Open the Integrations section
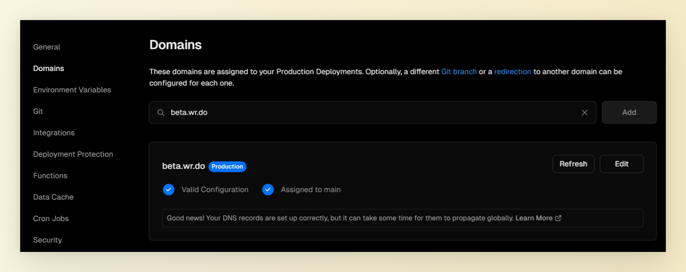The height and width of the screenshot is (272, 686). point(54,133)
